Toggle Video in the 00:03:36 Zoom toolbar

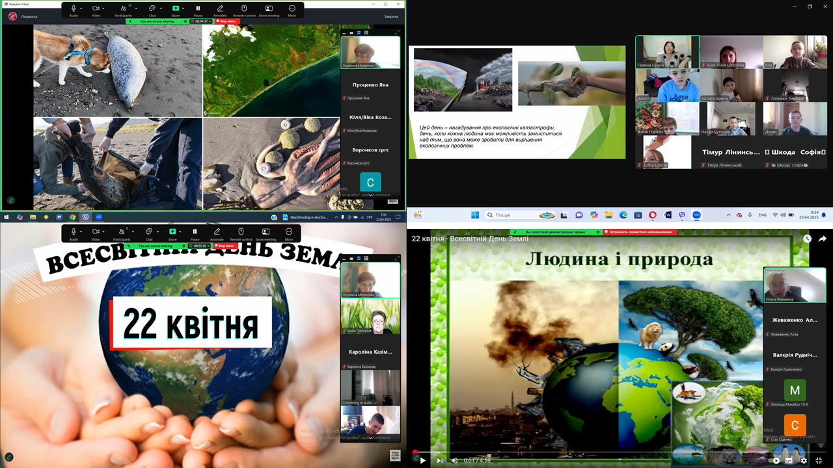(96, 233)
